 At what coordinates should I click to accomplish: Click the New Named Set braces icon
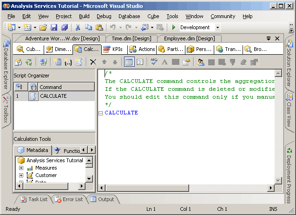[68, 62]
